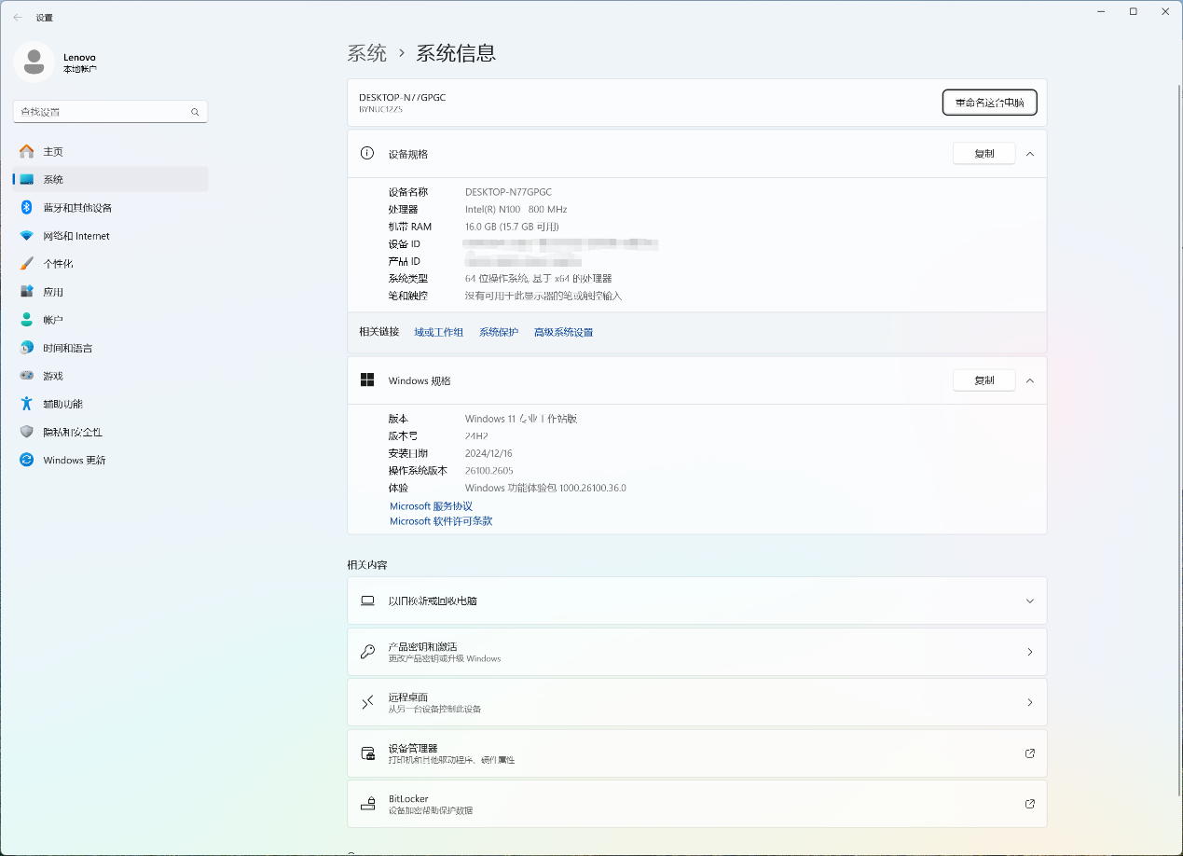
Task: Click the Gaming (游戏) controller icon
Action: pyautogui.click(x=27, y=376)
